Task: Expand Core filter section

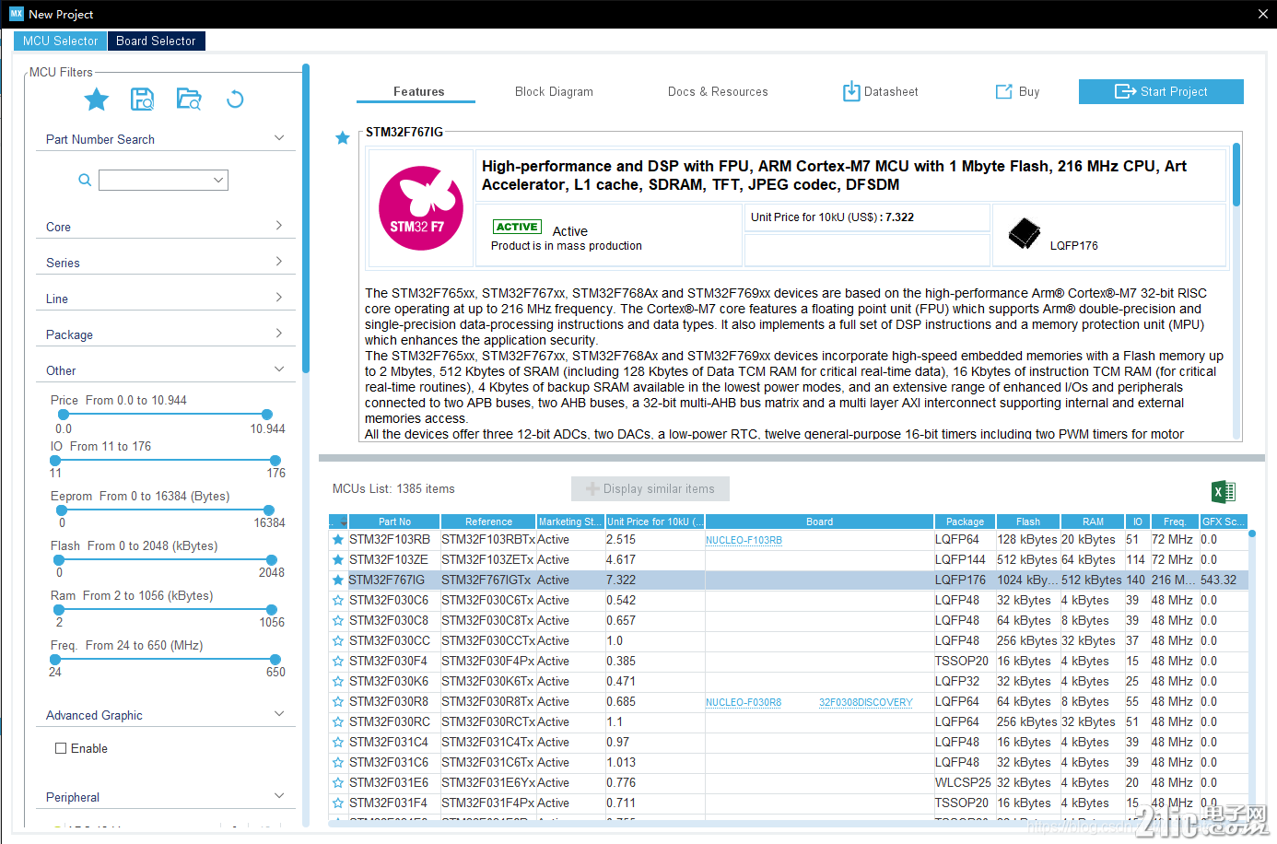Action: point(279,226)
